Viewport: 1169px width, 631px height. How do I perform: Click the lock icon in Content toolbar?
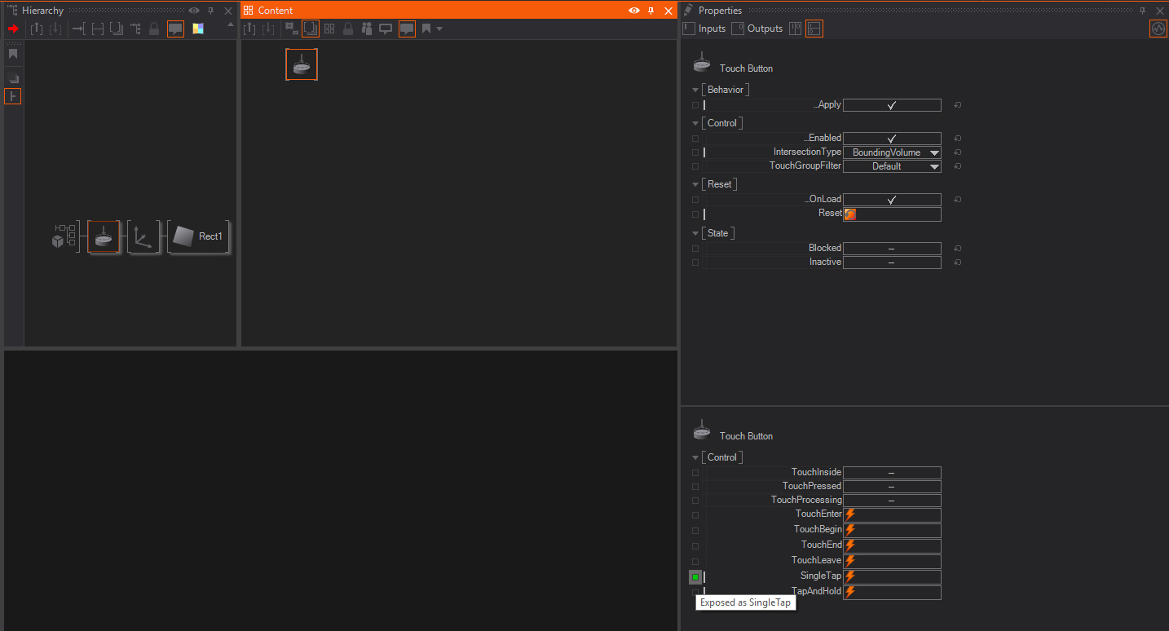tap(348, 29)
